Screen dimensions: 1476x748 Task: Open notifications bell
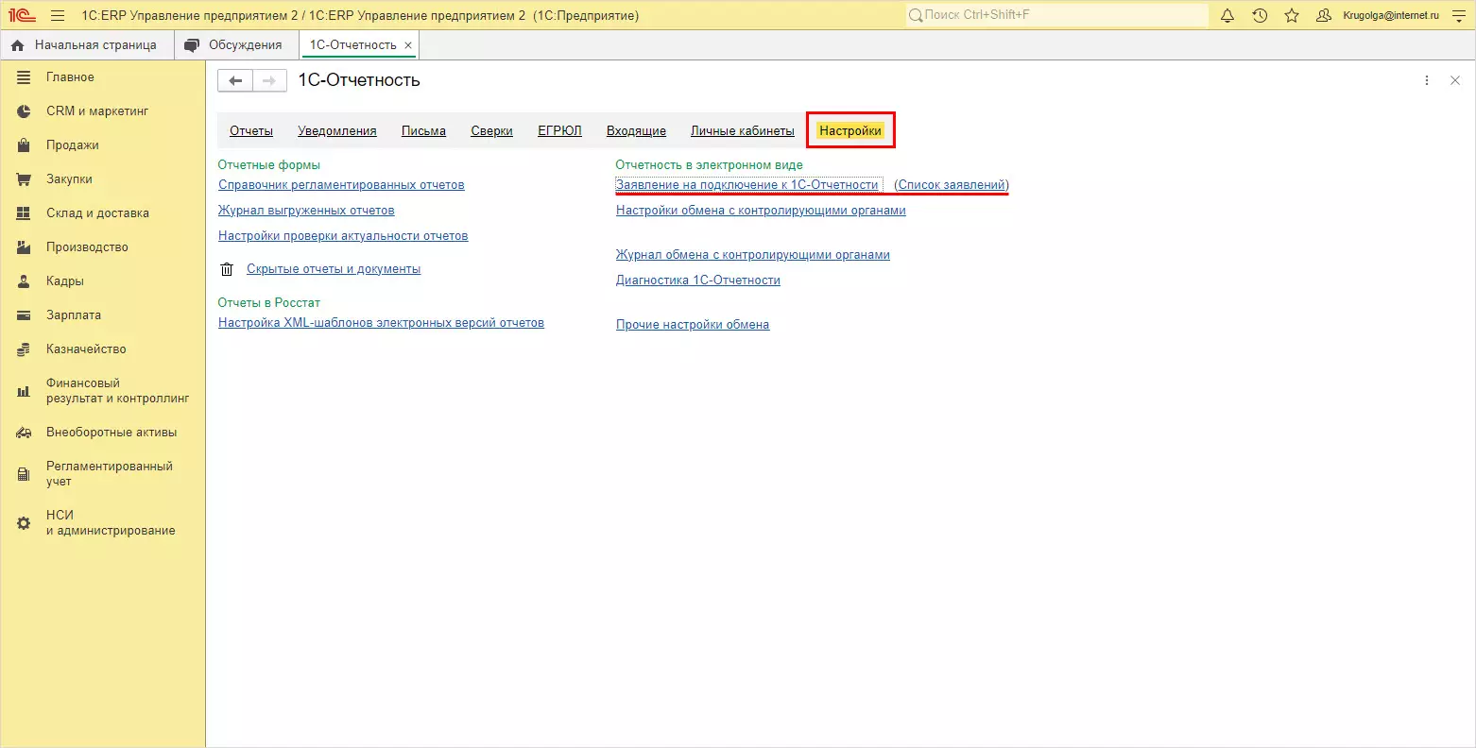(1227, 15)
